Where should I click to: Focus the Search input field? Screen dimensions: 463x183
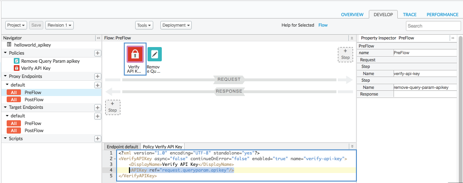tap(433, 26)
